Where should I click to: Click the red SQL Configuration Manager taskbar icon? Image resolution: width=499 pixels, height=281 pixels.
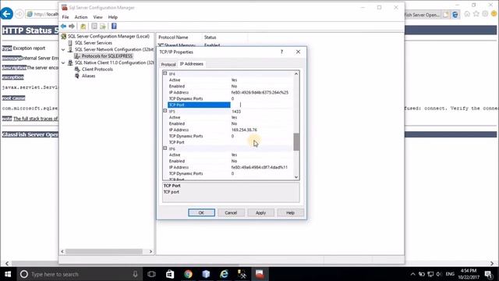260,274
